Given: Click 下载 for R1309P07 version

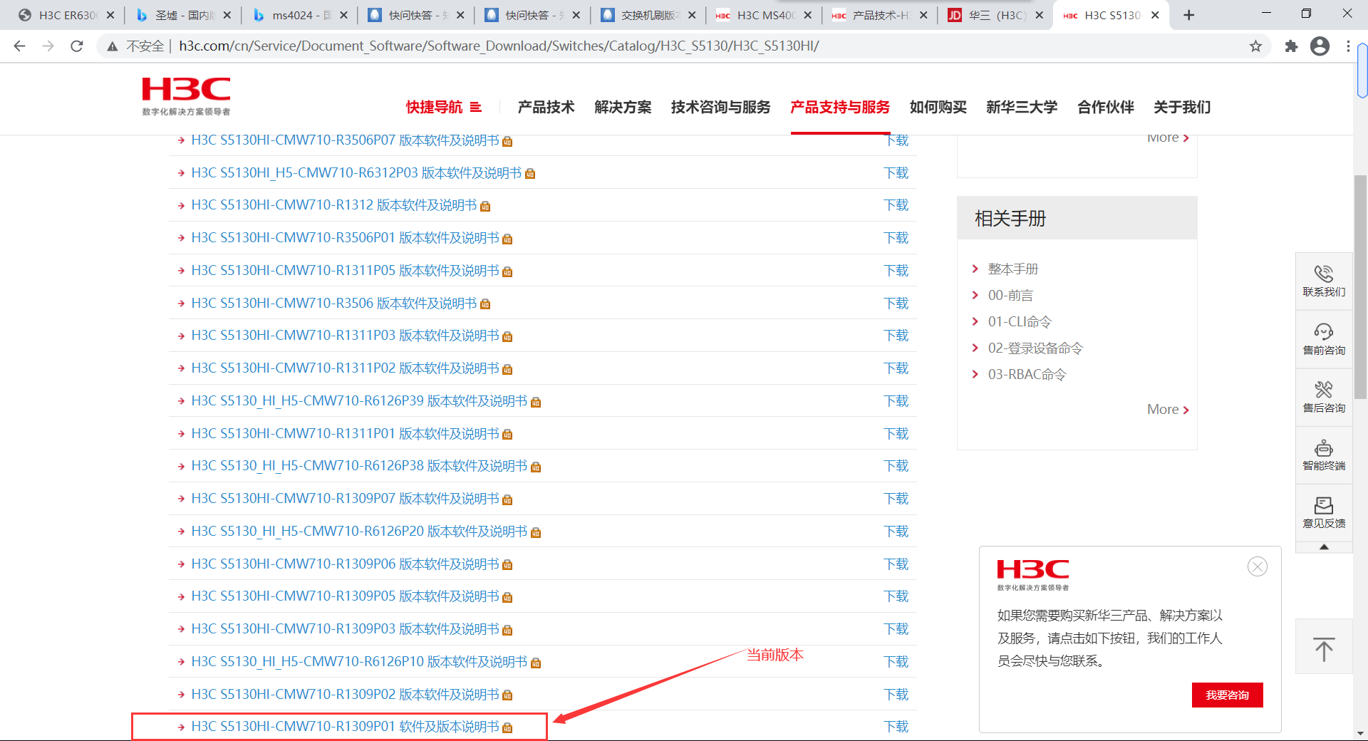Looking at the screenshot, I should 896,499.
